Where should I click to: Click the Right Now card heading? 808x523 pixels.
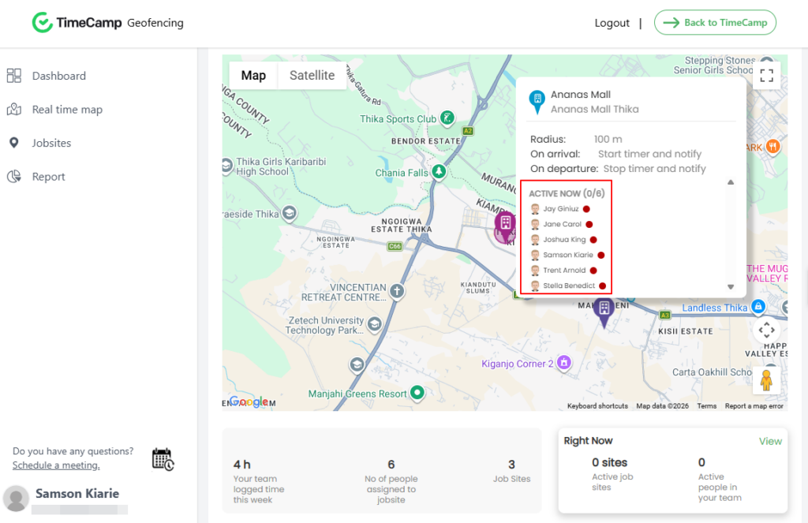click(x=588, y=440)
